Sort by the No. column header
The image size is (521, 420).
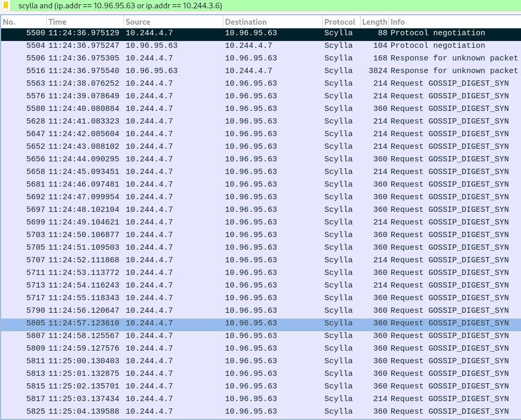24,22
